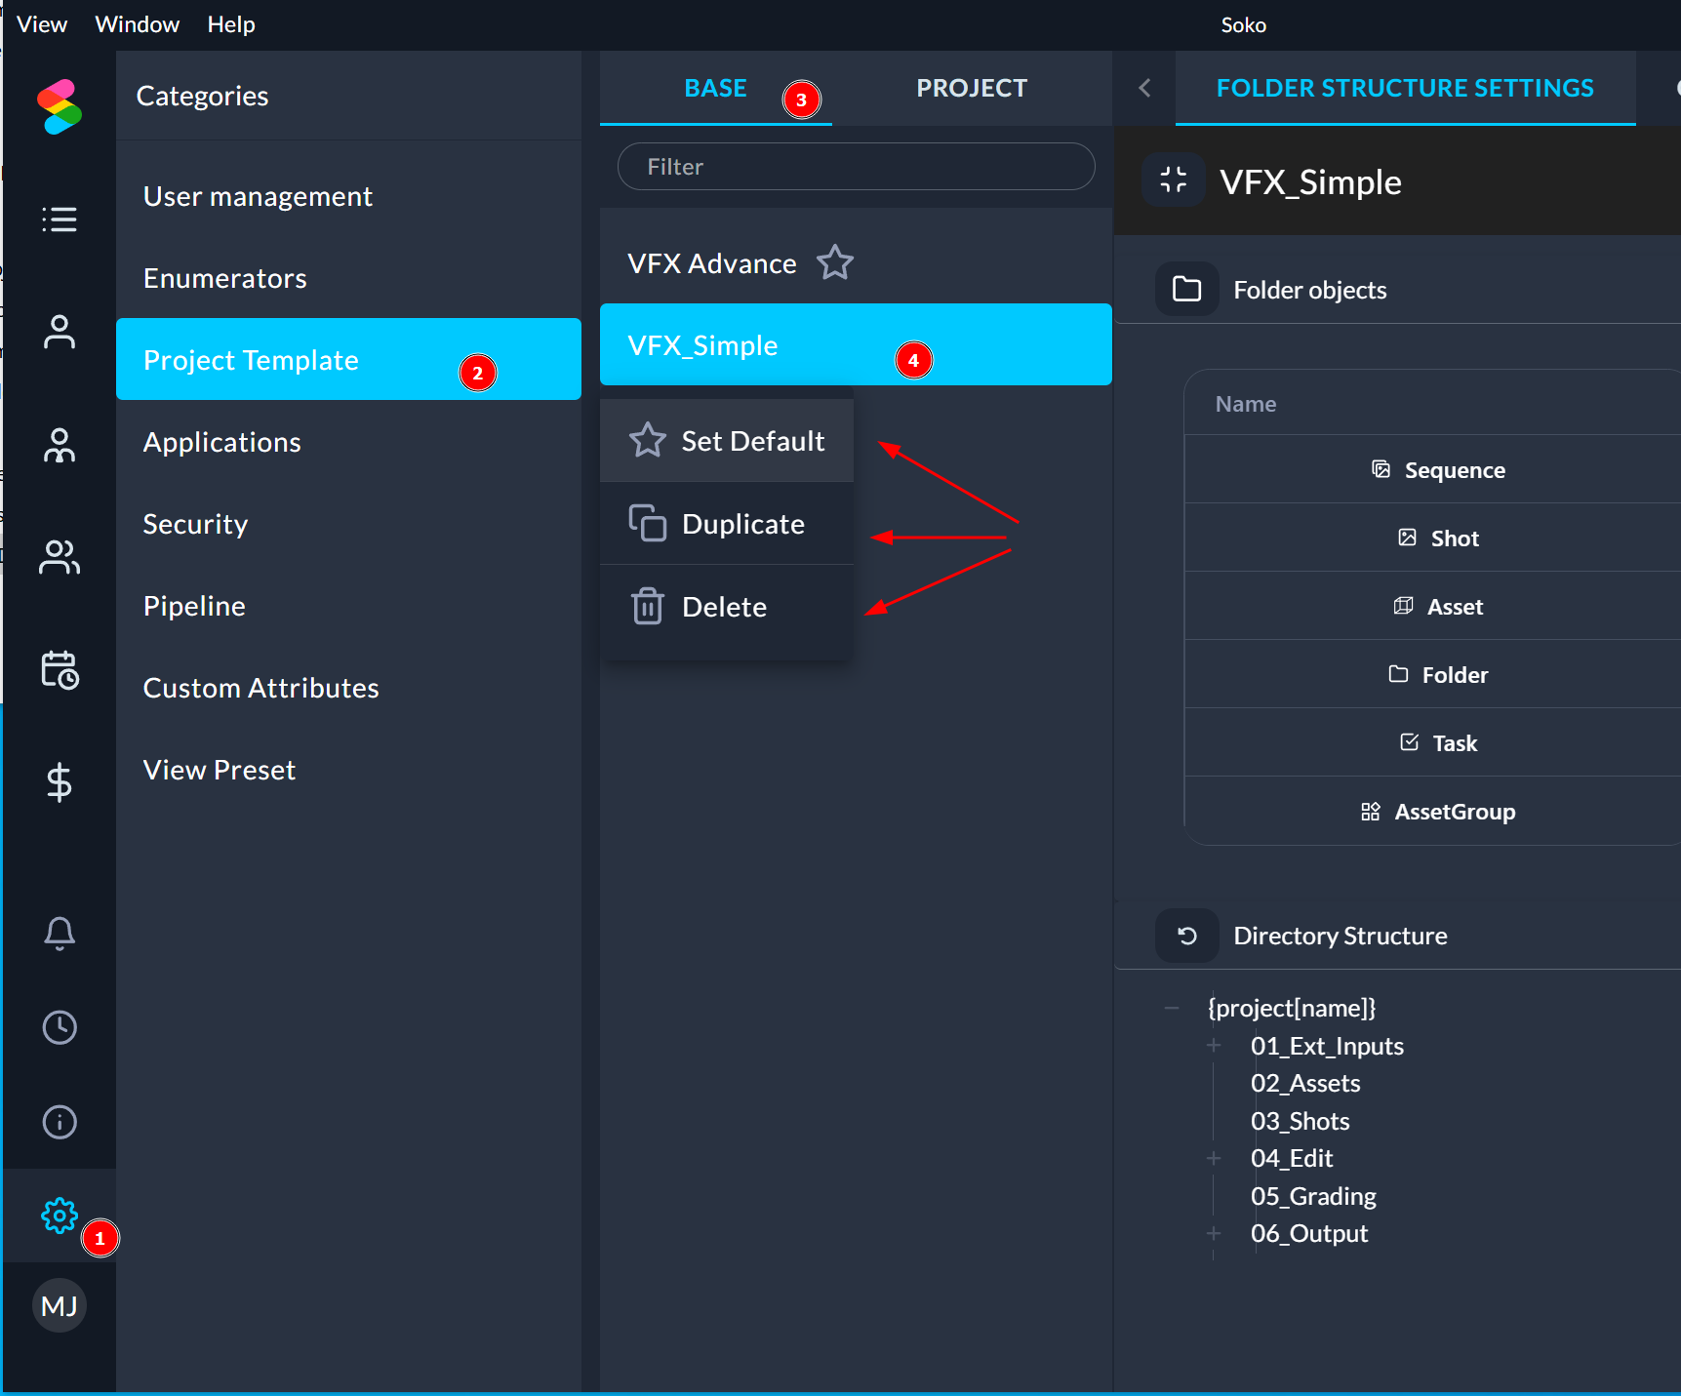Click the MJ user avatar
This screenshot has width=1681, height=1396.
[x=60, y=1305]
